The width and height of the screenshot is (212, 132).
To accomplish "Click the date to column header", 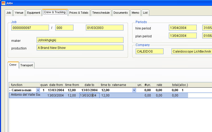I will click(89, 85).
